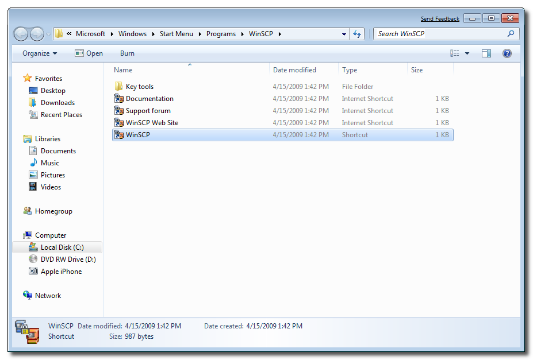Viewport: 533px width, 360px height.
Task: Select the WinSCP Web Site shortcut icon
Action: pos(118,122)
